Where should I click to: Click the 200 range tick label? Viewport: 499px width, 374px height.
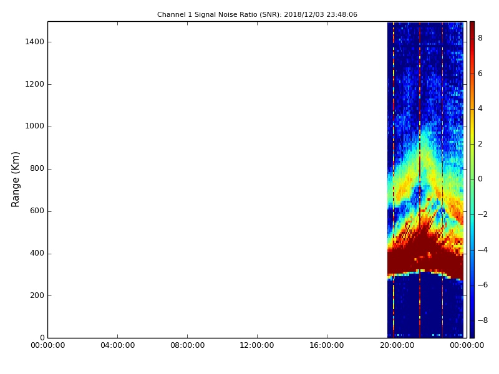point(37,295)
